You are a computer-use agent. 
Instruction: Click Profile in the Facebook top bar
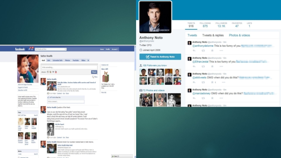coord(108,49)
